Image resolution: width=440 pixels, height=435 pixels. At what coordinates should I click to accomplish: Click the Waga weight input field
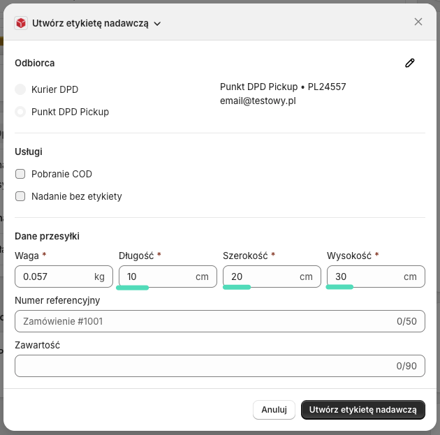56,277
